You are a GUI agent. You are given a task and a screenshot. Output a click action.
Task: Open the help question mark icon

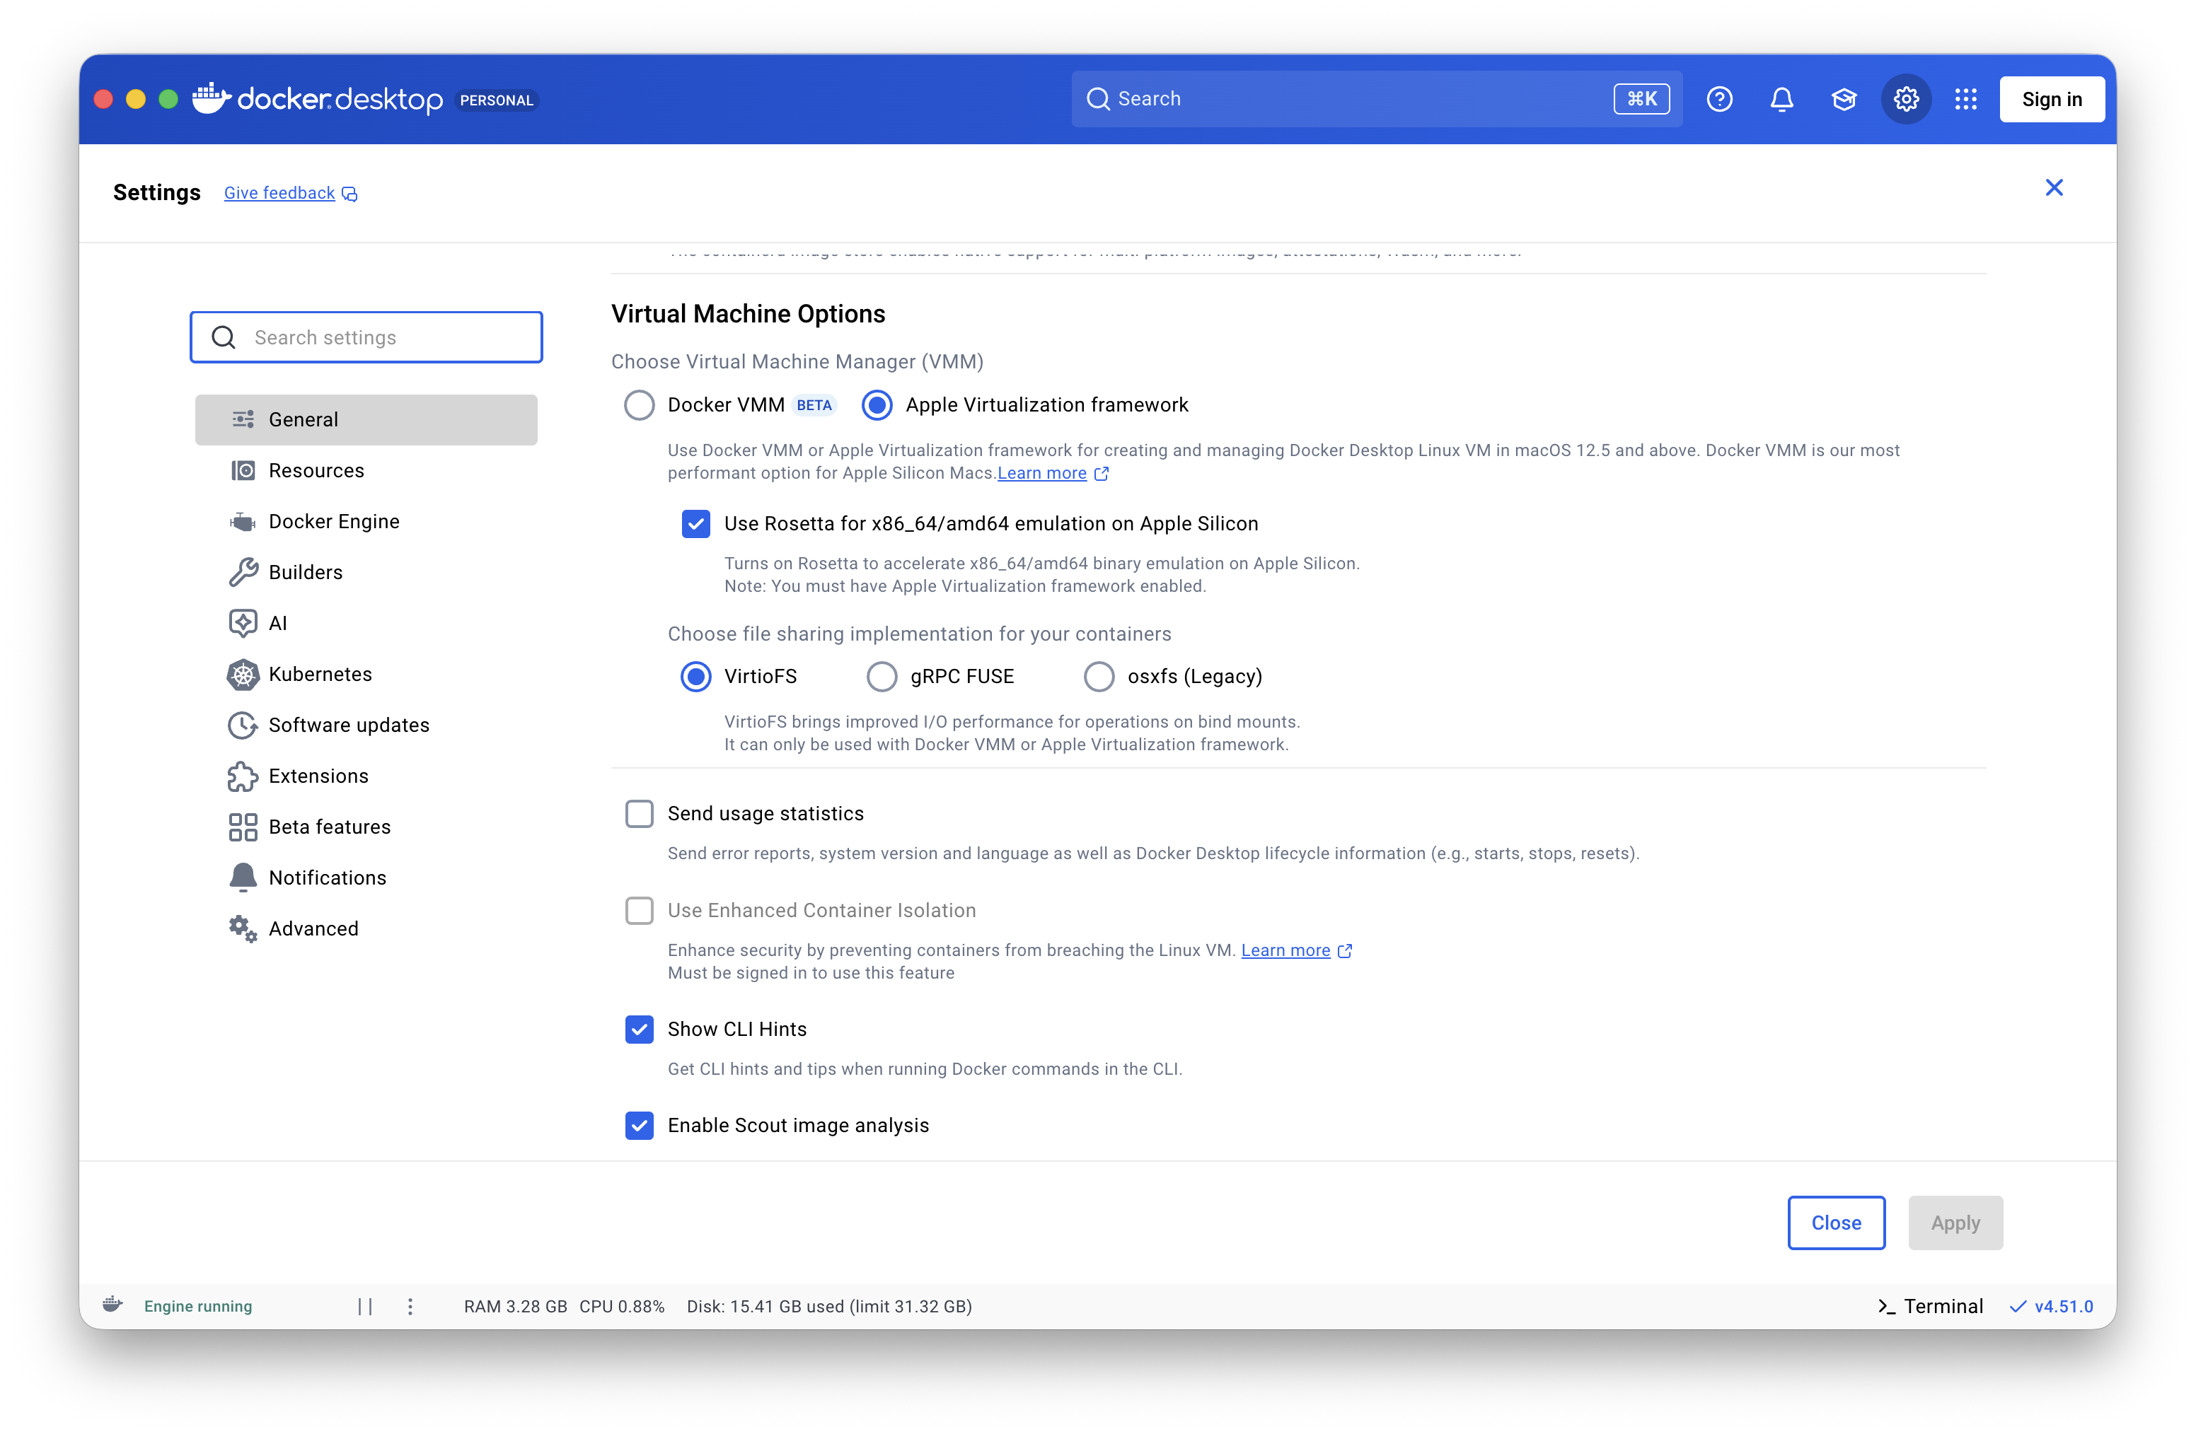pyautogui.click(x=1719, y=99)
